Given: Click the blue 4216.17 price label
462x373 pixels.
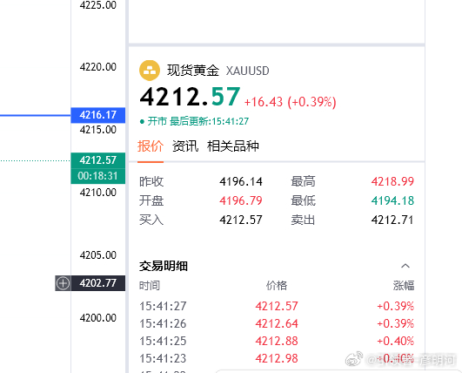Looking at the screenshot, I should (97, 115).
